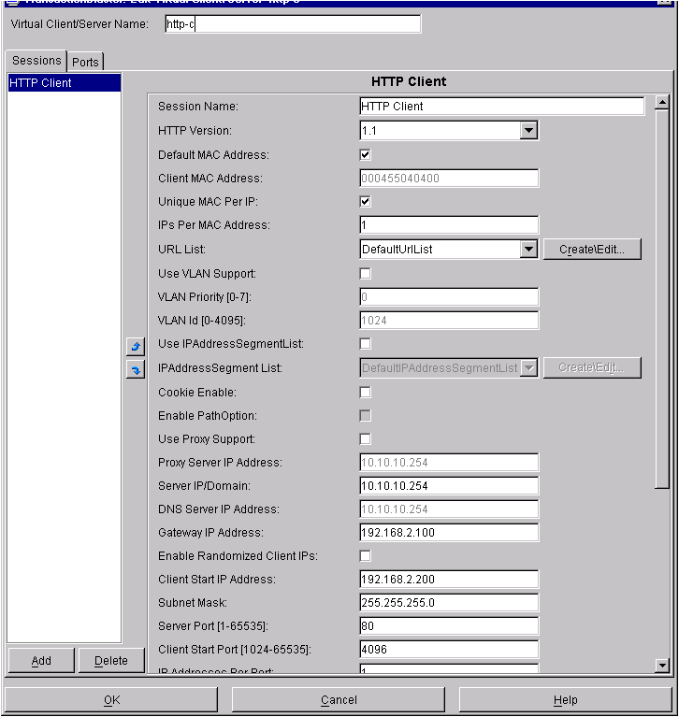This screenshot has height=717, width=679.
Task: Click VLAN Id [0-4095] field
Action: coord(449,320)
